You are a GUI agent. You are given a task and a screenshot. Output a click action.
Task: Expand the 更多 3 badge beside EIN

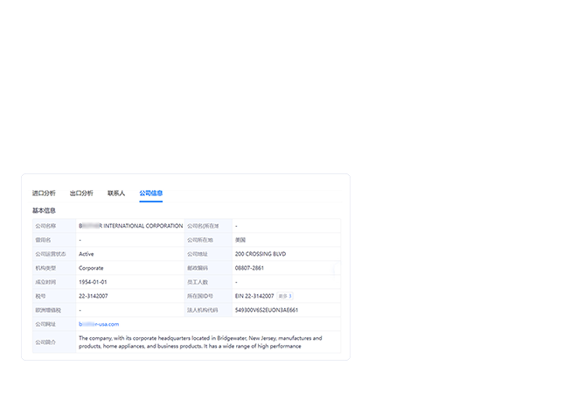285,296
